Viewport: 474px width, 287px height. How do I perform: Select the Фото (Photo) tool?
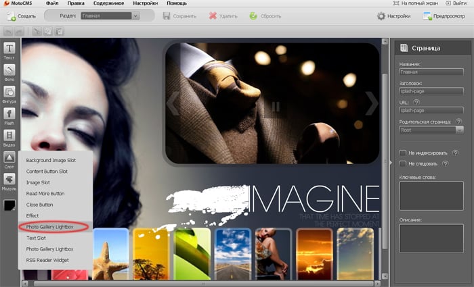pos(10,73)
